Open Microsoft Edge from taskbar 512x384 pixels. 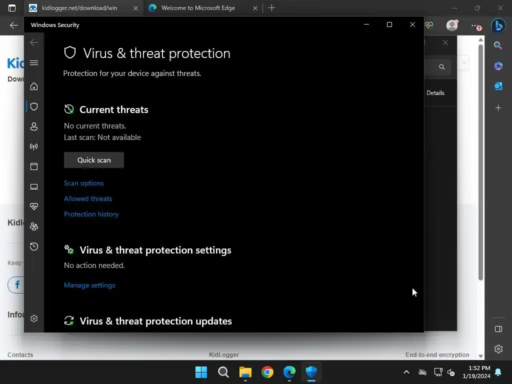click(x=289, y=372)
